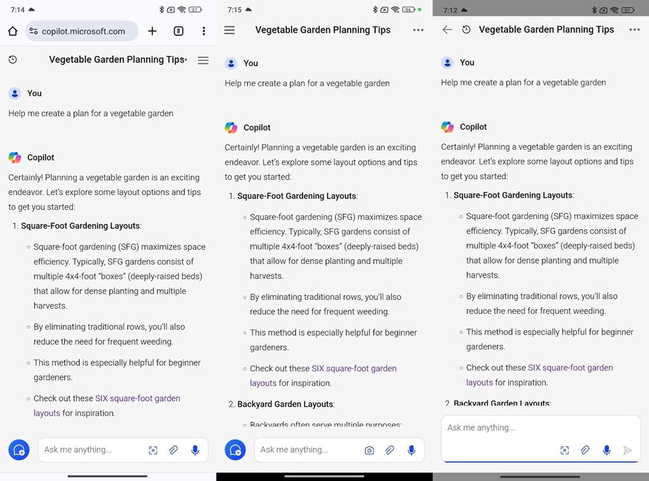Screen dimensions: 649x481
Task: Tap send arrow in right screen input
Action: 628,450
